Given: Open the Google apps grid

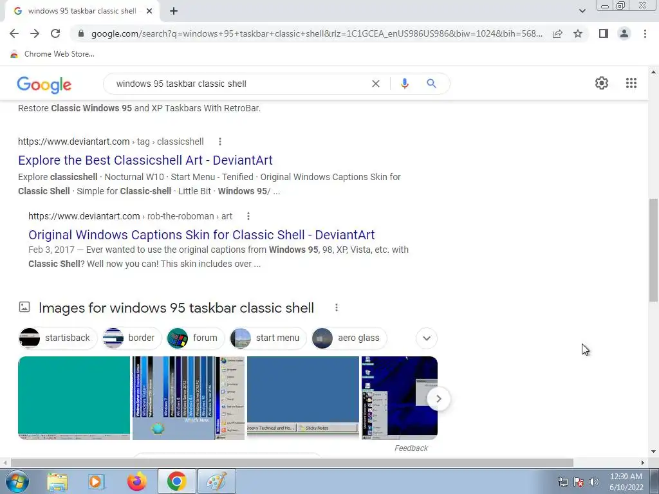Looking at the screenshot, I should coord(631,83).
